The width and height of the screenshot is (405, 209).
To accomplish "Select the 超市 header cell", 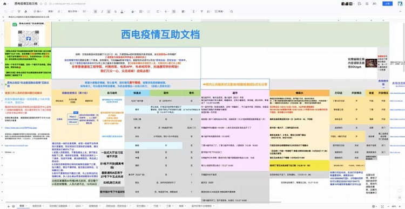I will (x=235, y=93).
